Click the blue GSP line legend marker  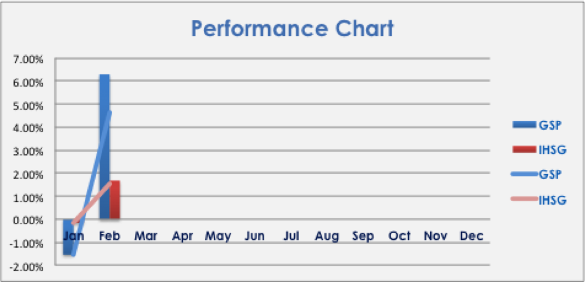tap(524, 175)
